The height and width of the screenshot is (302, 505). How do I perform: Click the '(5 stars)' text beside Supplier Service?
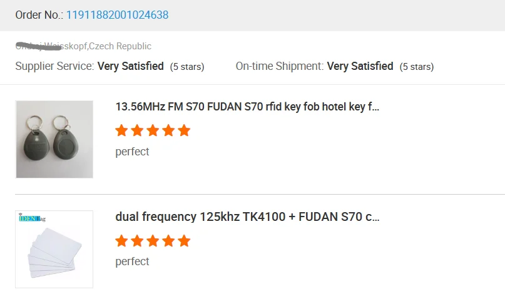tap(187, 67)
